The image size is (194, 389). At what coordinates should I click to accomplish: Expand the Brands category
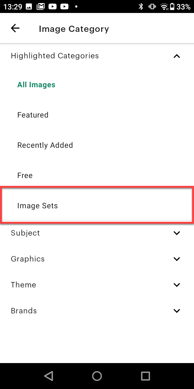point(177,310)
